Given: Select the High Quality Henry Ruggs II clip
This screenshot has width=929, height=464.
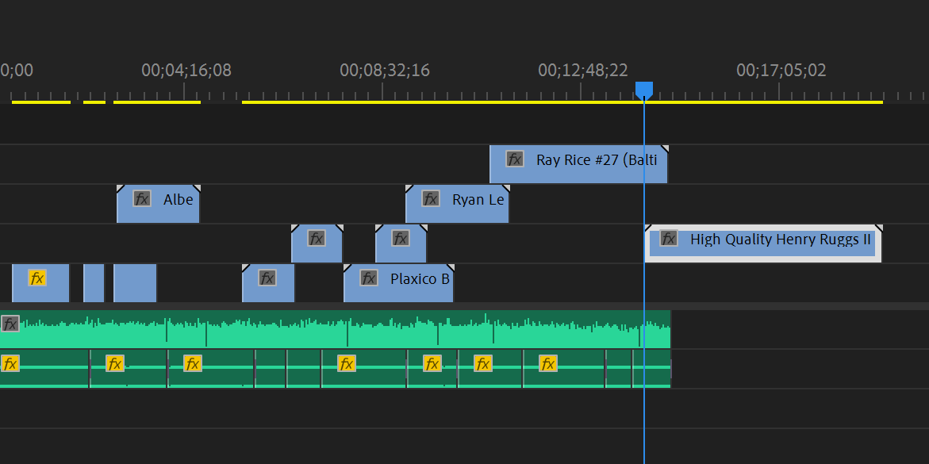Looking at the screenshot, I should pyautogui.click(x=763, y=244).
